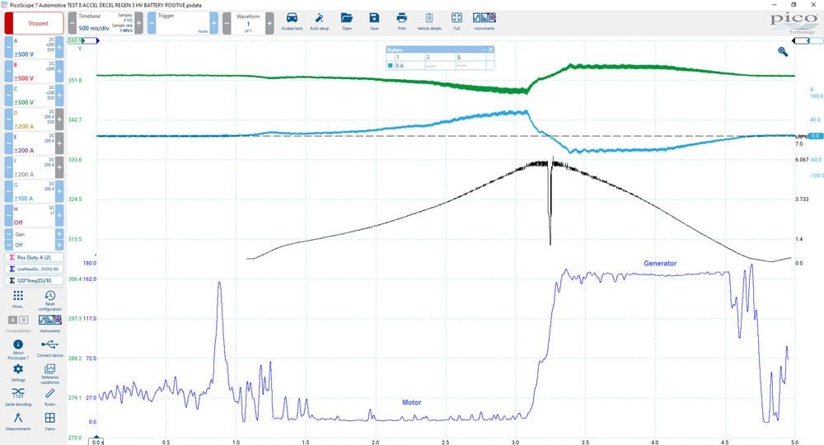The width and height of the screenshot is (824, 445).
Task: Open Channel D ±200 A options
Action: (34, 119)
